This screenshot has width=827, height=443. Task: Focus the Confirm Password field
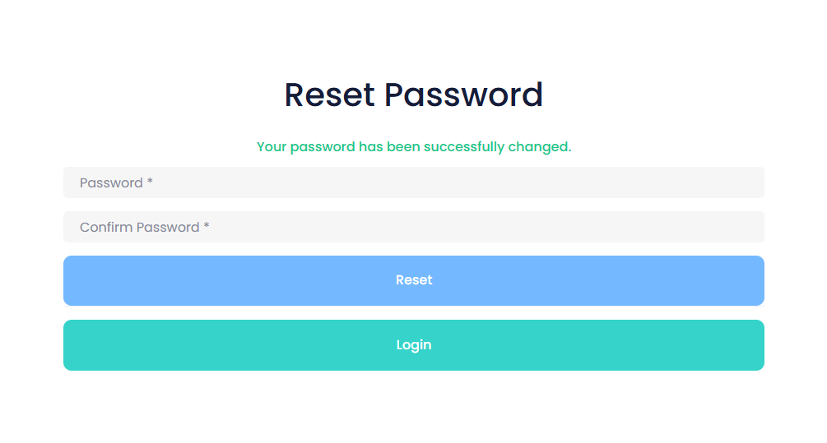coord(413,227)
